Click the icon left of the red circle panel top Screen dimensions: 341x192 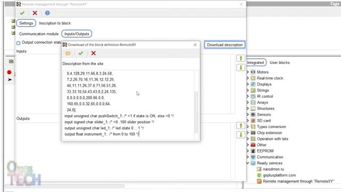coord(11,62)
